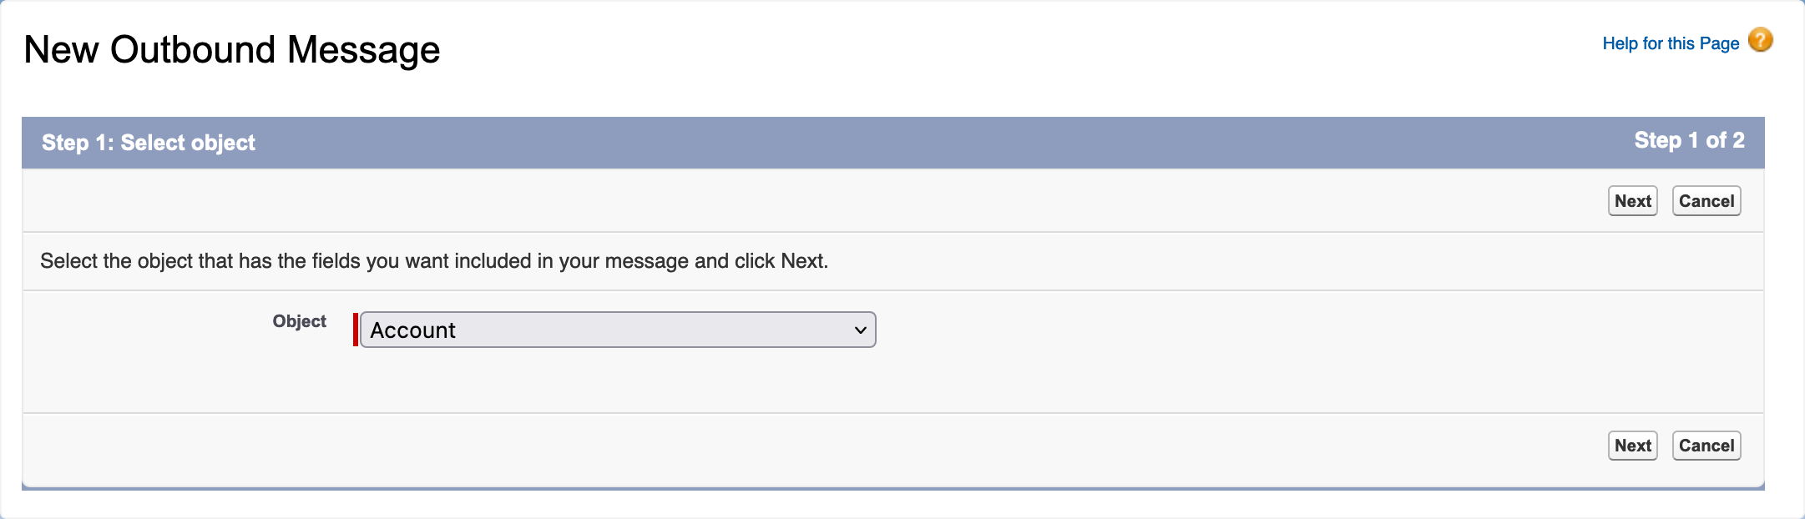1805x519 pixels.
Task: Click the phrase "Select object" in step header
Action: tap(188, 143)
